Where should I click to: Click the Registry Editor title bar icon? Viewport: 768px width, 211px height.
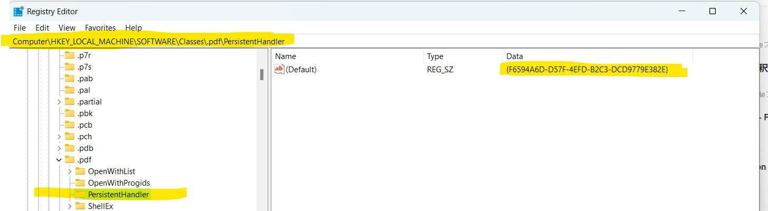tap(18, 11)
